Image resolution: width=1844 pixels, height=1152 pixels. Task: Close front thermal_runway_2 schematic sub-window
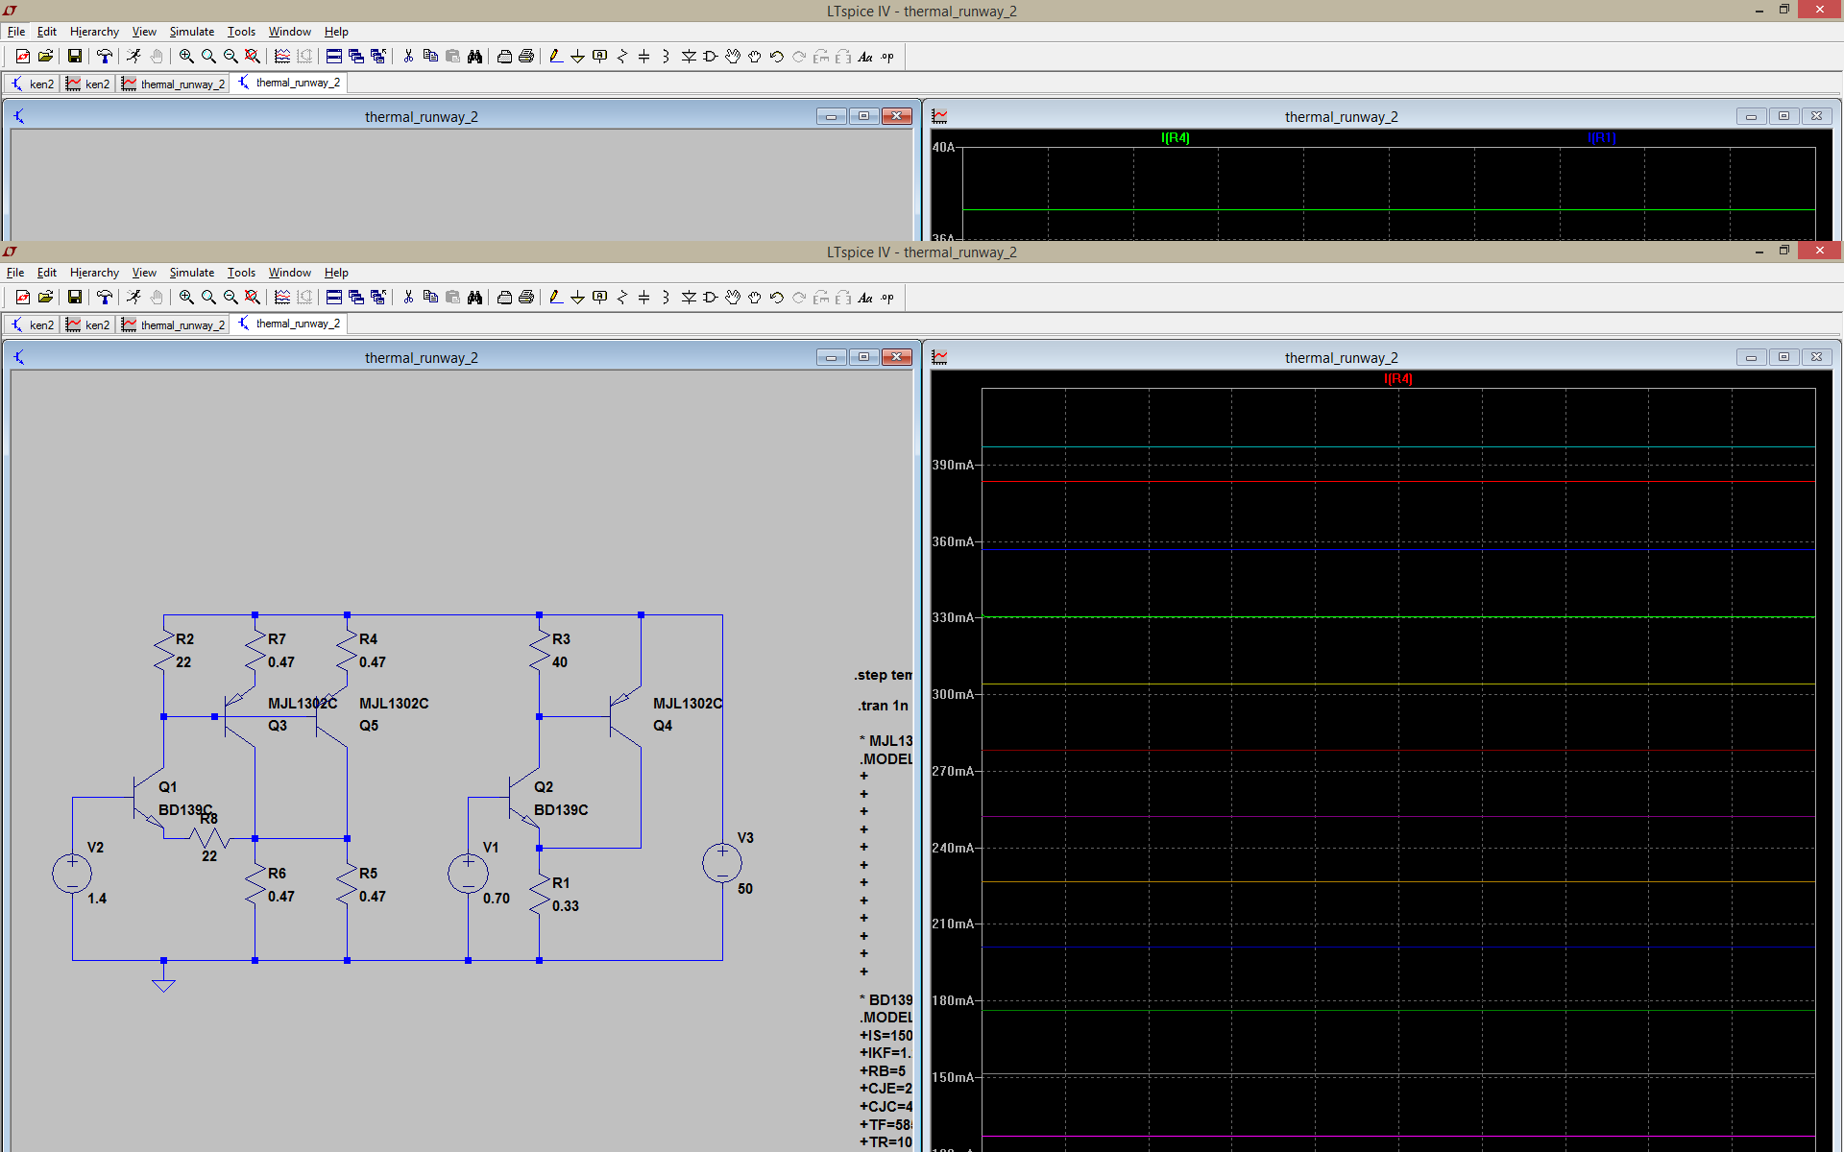pyautogui.click(x=897, y=357)
